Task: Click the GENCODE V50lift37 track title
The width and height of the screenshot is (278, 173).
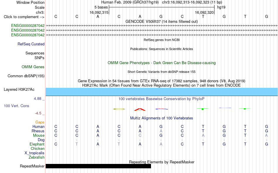Action: click(x=162, y=21)
